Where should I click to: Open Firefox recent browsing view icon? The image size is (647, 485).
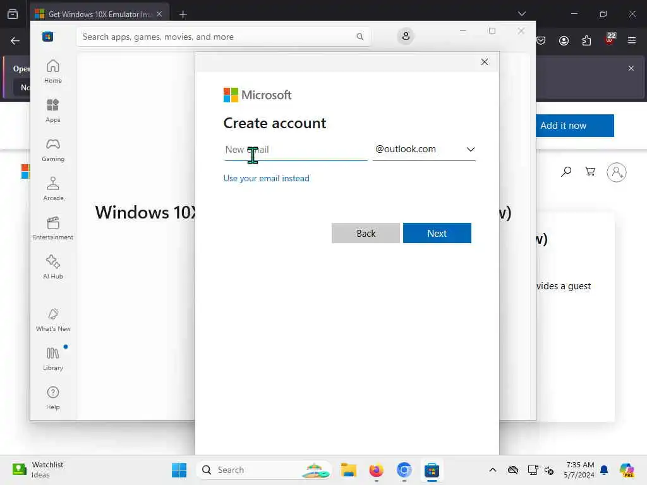tap(13, 14)
